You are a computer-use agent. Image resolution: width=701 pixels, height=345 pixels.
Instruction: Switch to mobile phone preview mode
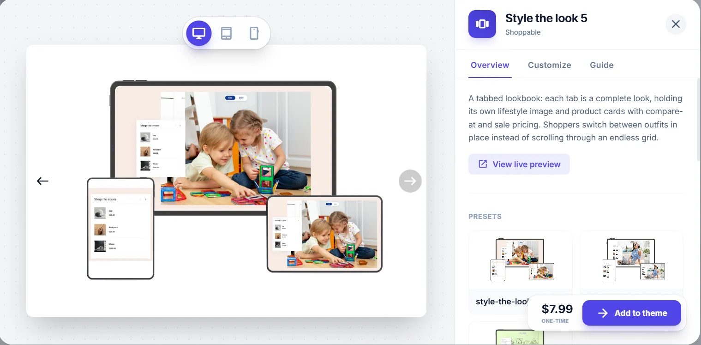click(254, 33)
